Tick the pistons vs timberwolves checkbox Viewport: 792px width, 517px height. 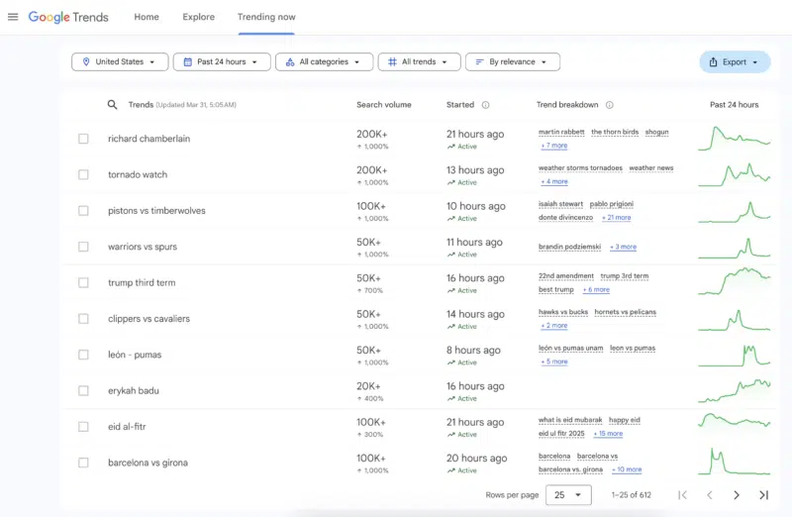point(83,210)
